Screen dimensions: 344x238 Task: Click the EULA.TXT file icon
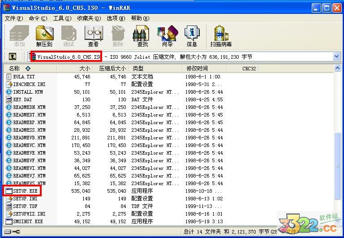point(9,77)
